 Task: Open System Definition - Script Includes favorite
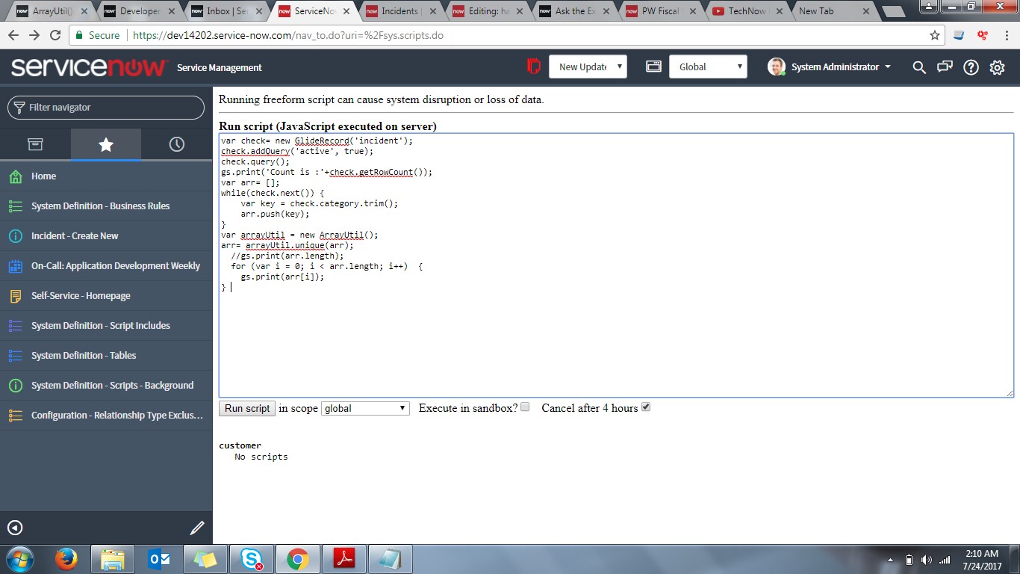(106, 326)
